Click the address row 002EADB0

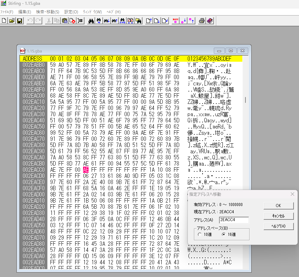tap(34, 262)
